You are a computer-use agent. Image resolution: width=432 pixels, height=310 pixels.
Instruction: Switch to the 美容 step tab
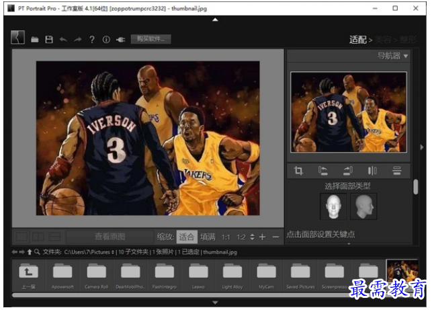383,40
